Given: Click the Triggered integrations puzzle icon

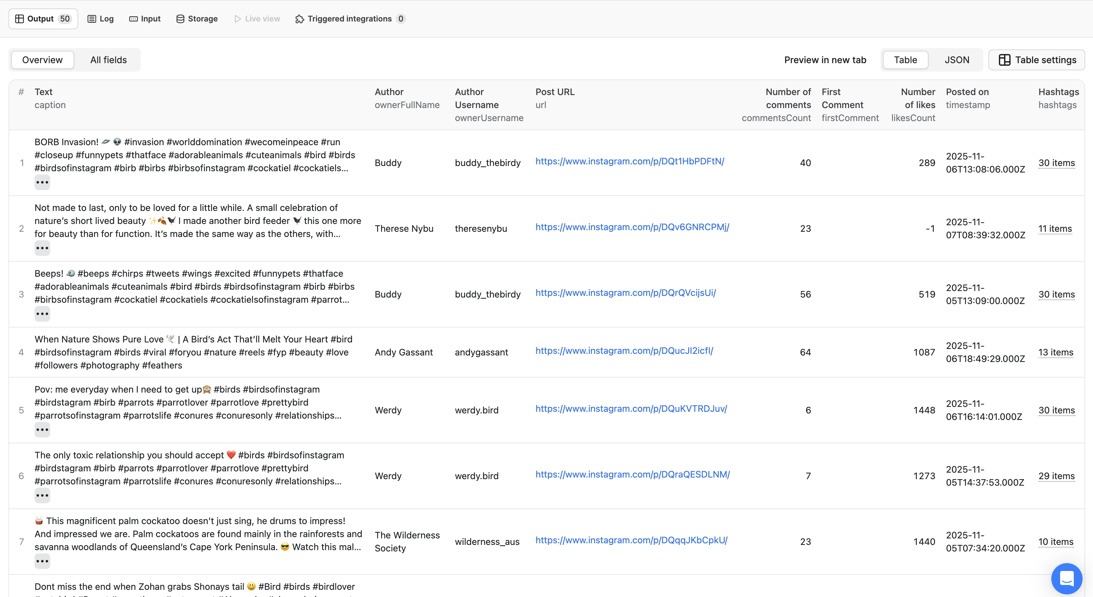Looking at the screenshot, I should [300, 19].
